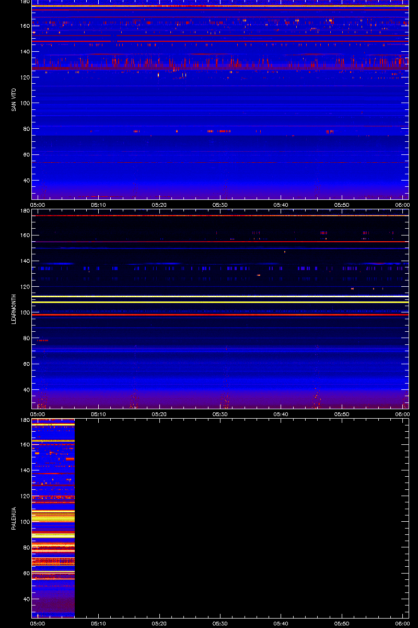The height and width of the screenshot is (628, 418).
Task: Click 05:10 time label under Learmonth plot
Action: (x=99, y=414)
